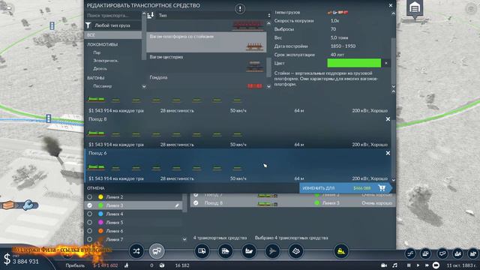Uncheck the Поезд 8 vehicle checkbox
Screen dimensions: 480x270
(196, 202)
